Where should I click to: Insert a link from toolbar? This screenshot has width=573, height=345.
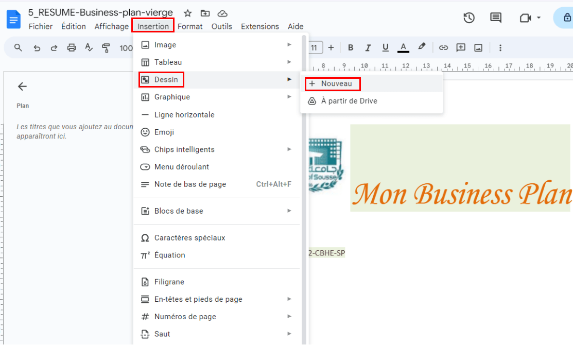point(443,47)
